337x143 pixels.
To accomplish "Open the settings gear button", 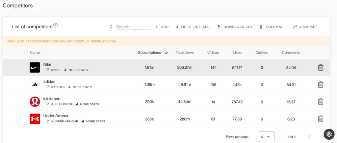I will pyautogui.click(x=329, y=134).
